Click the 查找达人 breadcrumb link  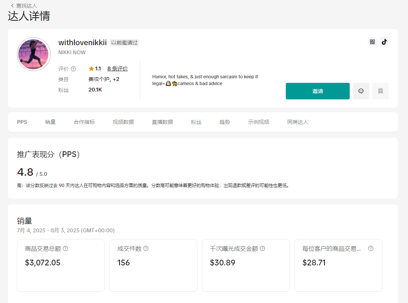(27, 6)
